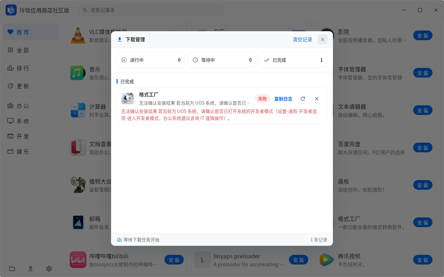Image resolution: width=444 pixels, height=277 pixels.
Task: Click the 文档查看 app icon
Action: (x=78, y=148)
